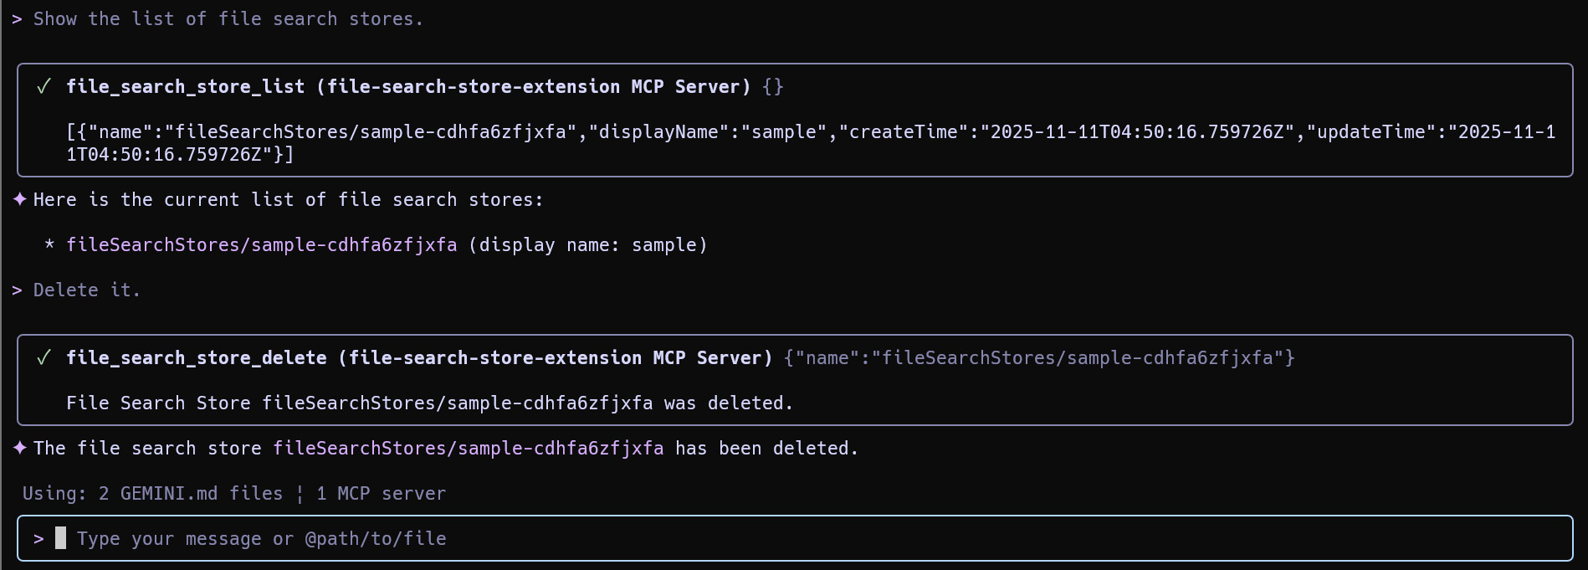Click the prompt arrow before 'Show the list'
Viewport: 1588px width, 570px height.
pos(17,19)
